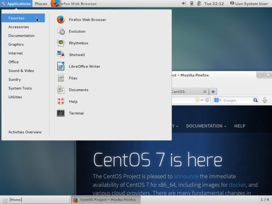272x204 pixels.
Task: Follow the 'docker' link
Action: click(237, 185)
